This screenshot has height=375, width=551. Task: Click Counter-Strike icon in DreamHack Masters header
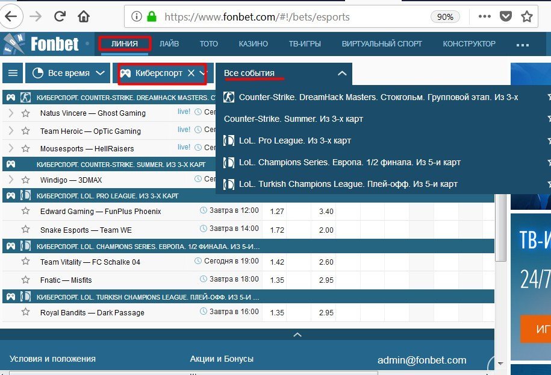coord(25,98)
